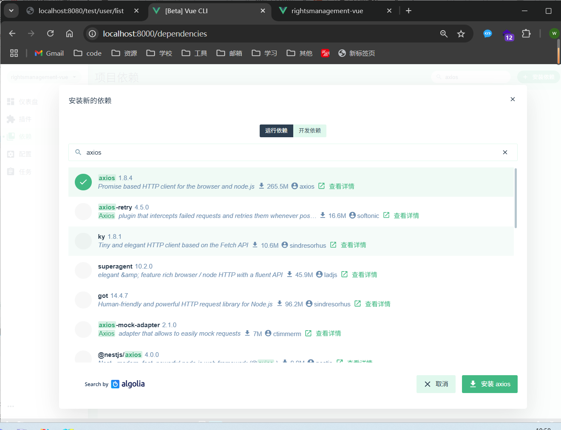The height and width of the screenshot is (430, 561).
Task: Open the extension with badge 12
Action: pos(508,35)
